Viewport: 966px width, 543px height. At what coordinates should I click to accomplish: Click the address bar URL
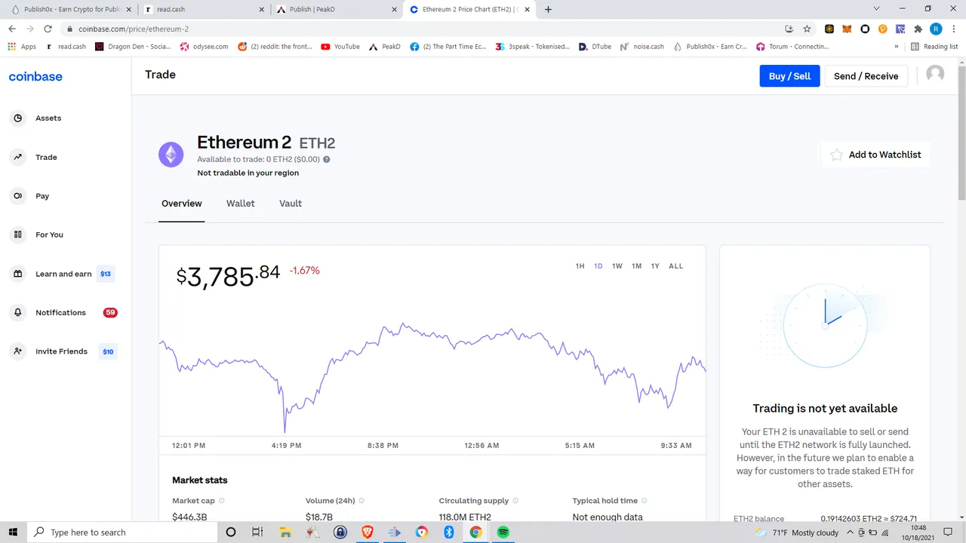click(x=134, y=29)
